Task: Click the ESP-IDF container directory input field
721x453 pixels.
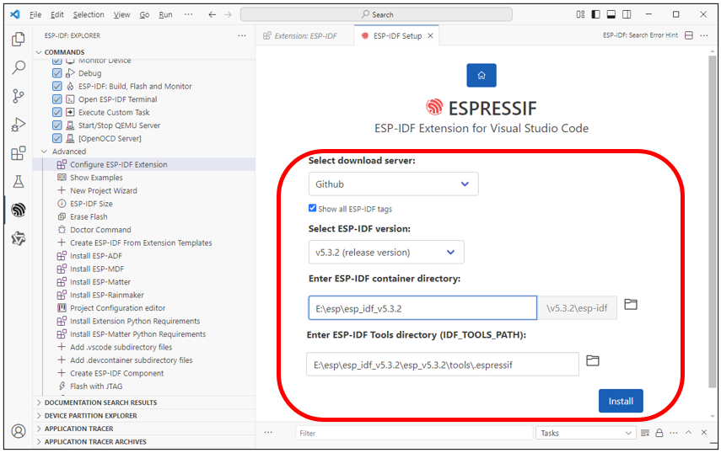Action: pos(422,308)
